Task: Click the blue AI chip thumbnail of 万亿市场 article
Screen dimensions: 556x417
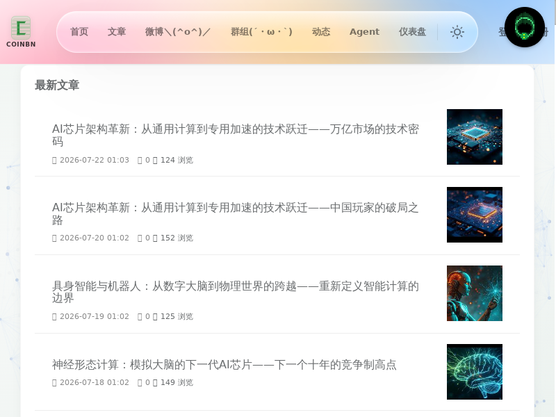Action: click(475, 137)
